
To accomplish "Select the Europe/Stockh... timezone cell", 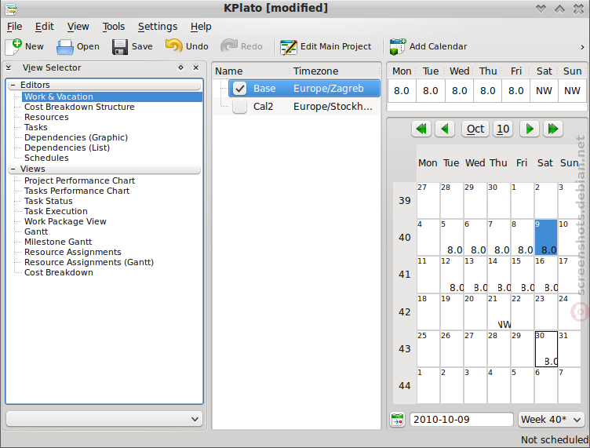I will [x=333, y=107].
